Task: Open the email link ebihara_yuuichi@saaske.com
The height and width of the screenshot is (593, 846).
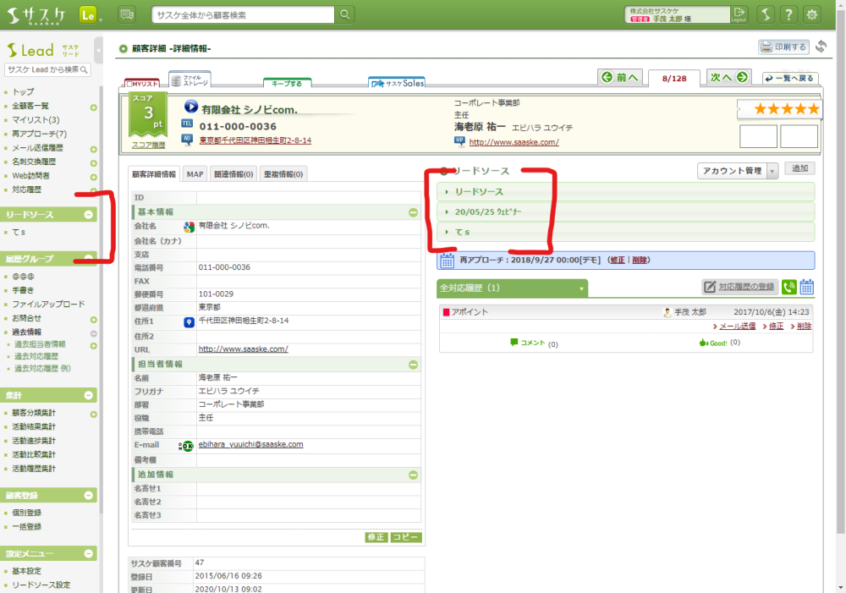Action: (251, 445)
